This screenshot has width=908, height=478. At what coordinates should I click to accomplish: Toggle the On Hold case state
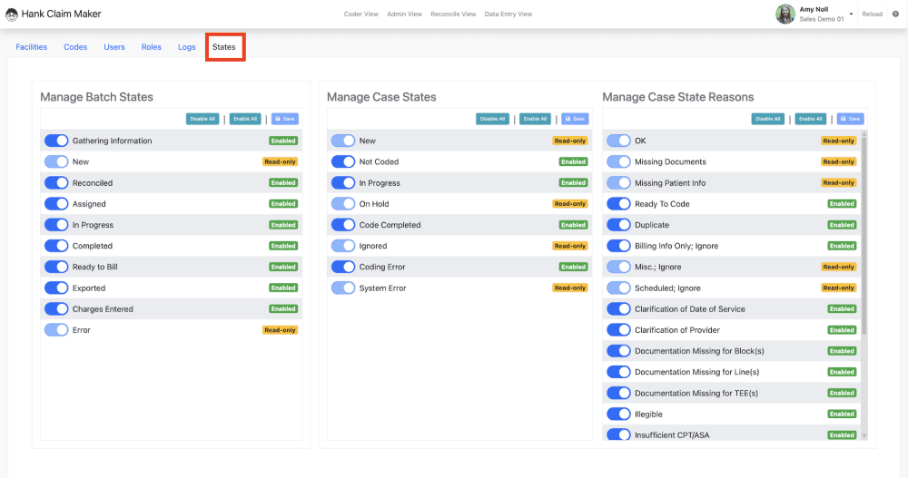[x=343, y=204]
